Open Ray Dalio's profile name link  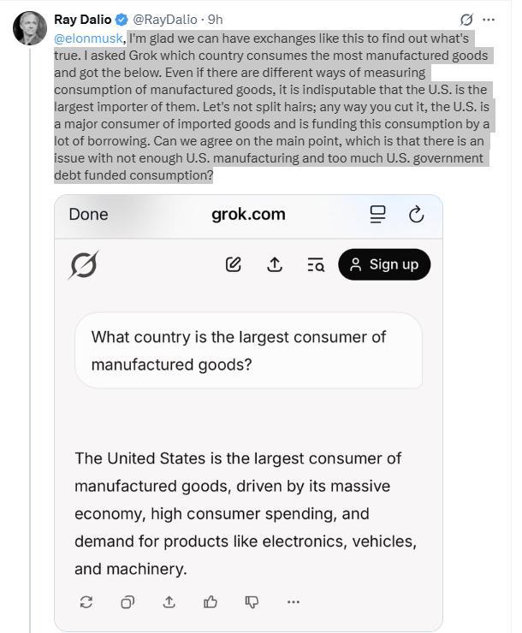pyautogui.click(x=82, y=19)
